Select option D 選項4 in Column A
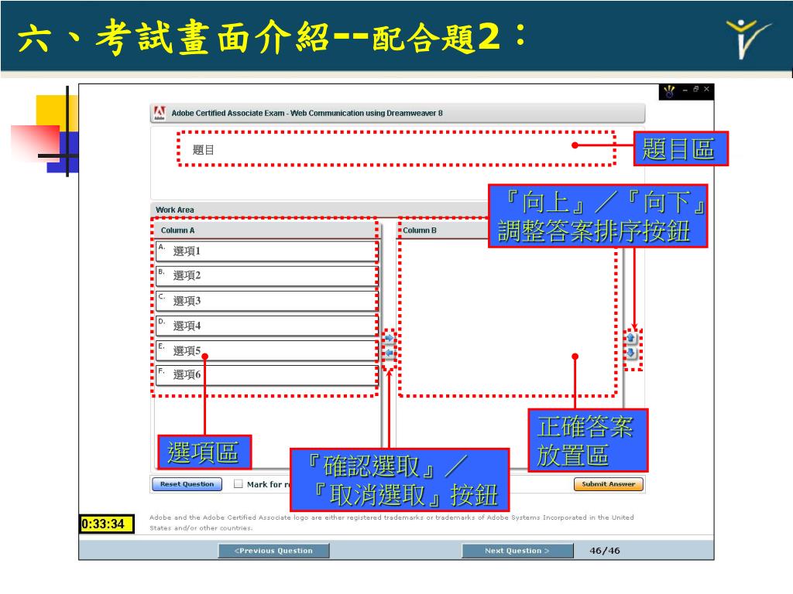 pos(266,326)
